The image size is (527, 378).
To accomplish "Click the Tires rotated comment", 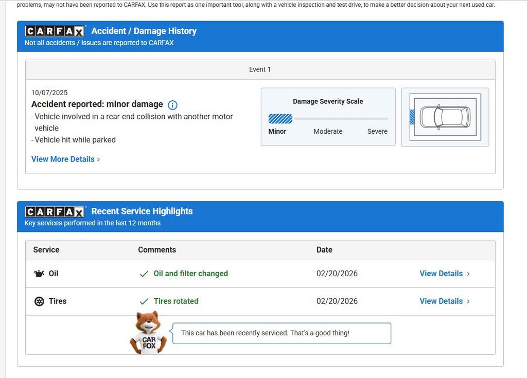I will pos(176,301).
